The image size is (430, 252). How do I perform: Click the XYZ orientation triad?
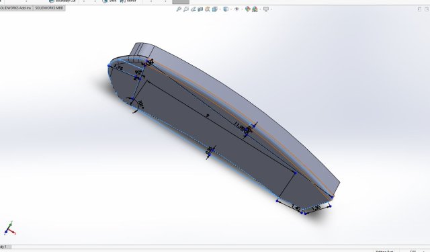[x=9, y=228]
